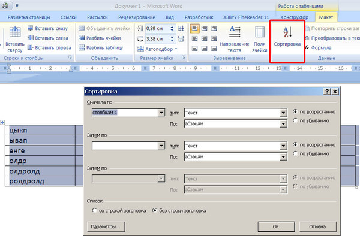Click Вставить сверху table icon
Screen dimensions: 360x236
[x=15, y=32]
